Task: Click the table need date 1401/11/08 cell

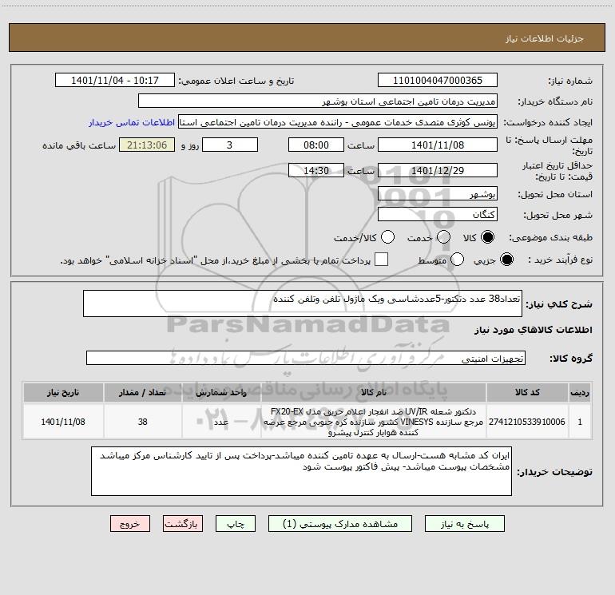Action: [x=63, y=422]
